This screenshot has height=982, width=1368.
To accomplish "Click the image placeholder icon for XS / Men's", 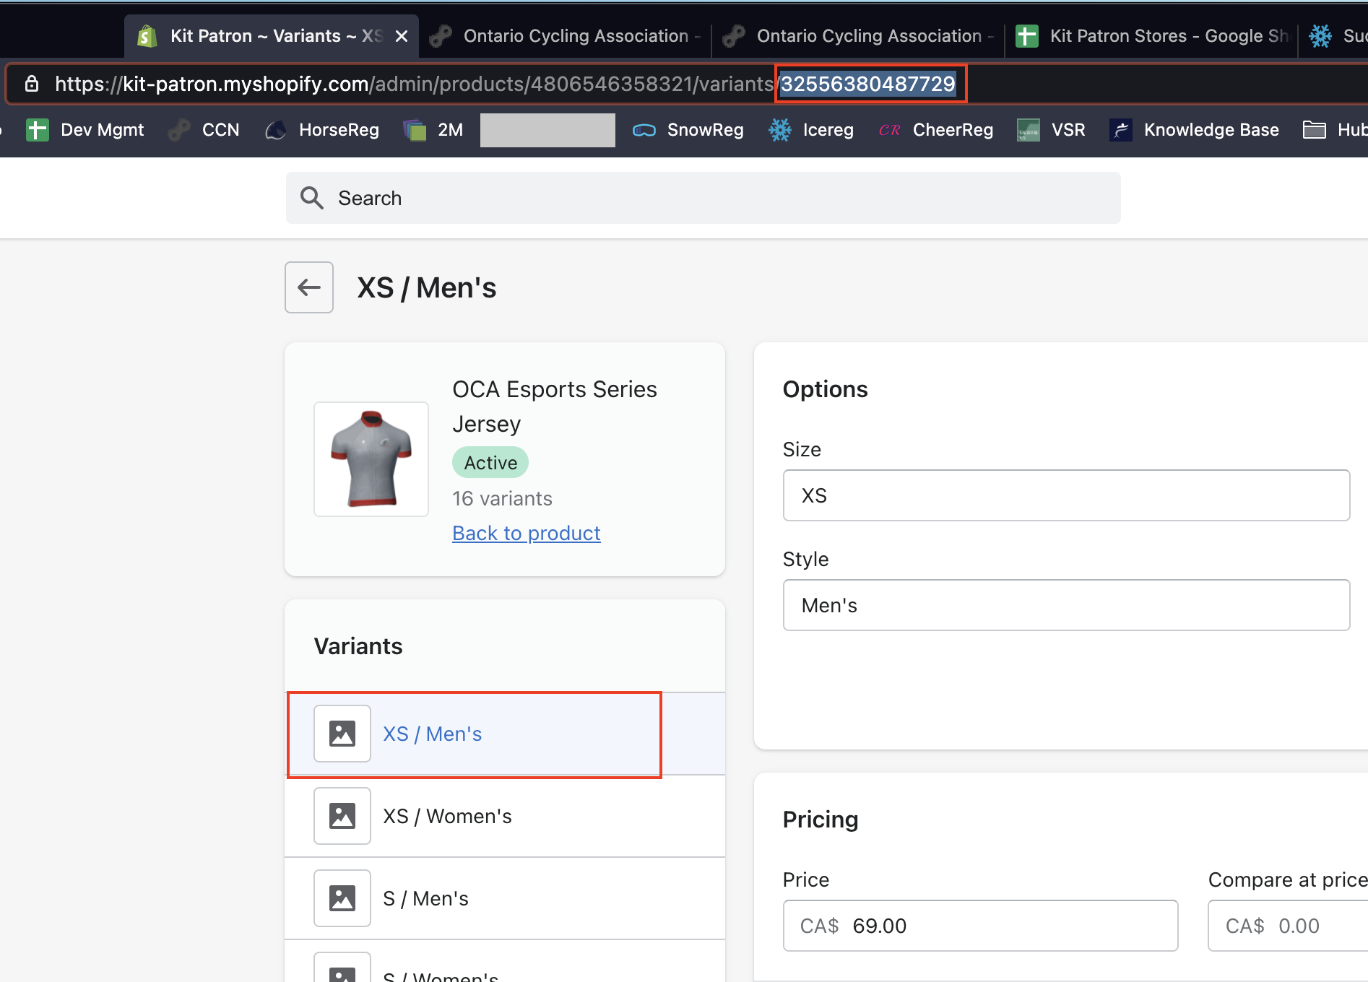I will [x=342, y=734].
